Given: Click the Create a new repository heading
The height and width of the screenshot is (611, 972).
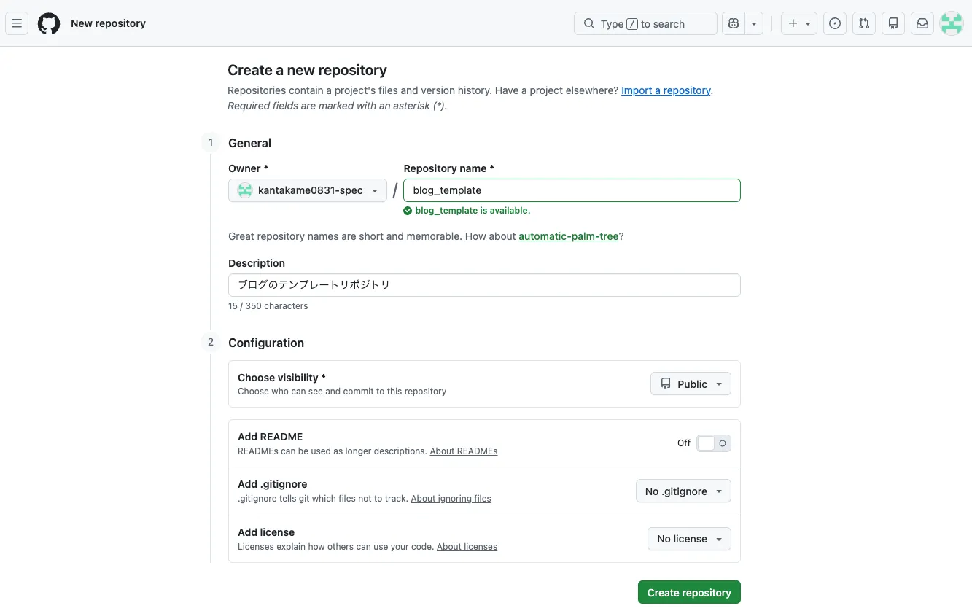Looking at the screenshot, I should coord(307,70).
